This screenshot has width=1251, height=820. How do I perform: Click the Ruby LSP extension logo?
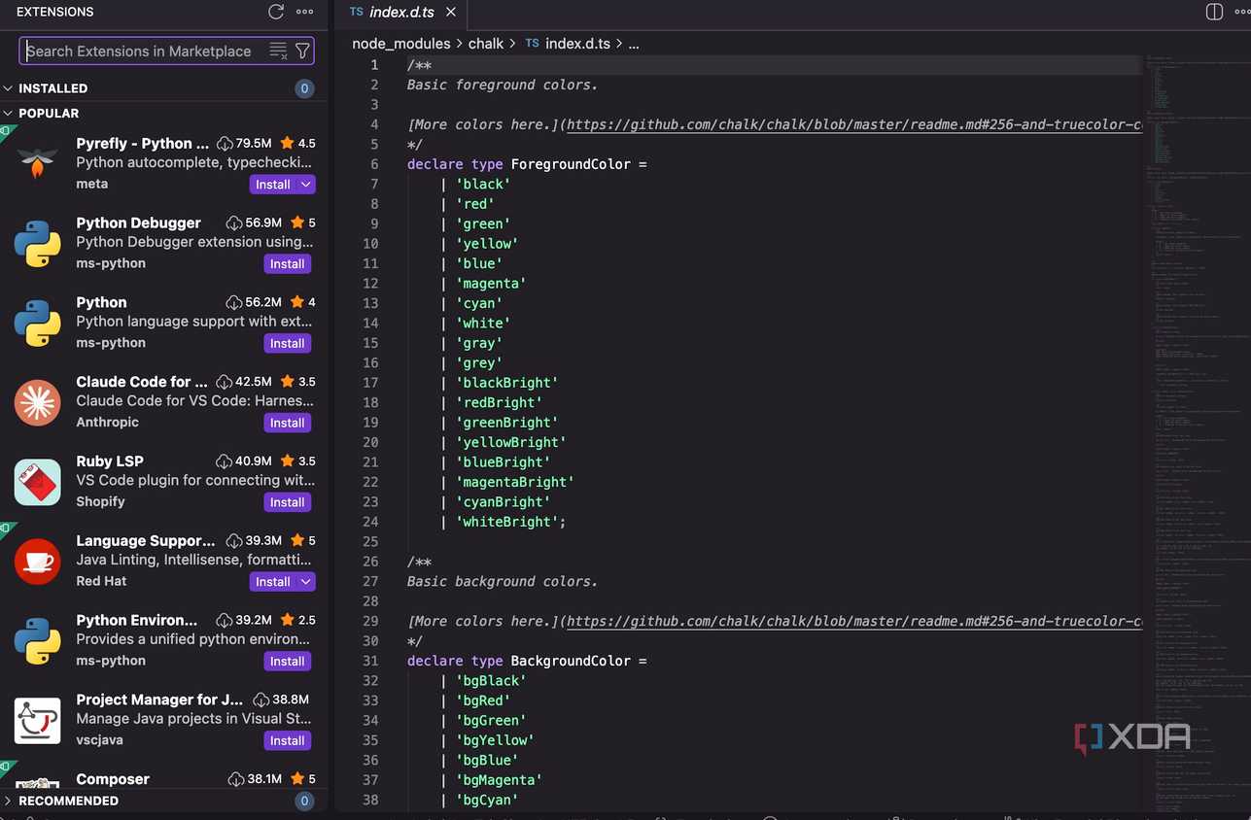(x=38, y=482)
